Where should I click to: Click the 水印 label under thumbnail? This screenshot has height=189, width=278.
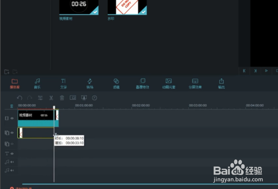pos(111,19)
